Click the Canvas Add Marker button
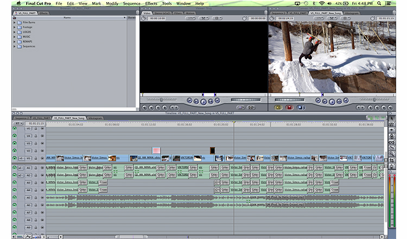The width and height of the screenshot is (407, 239). pos(371,108)
